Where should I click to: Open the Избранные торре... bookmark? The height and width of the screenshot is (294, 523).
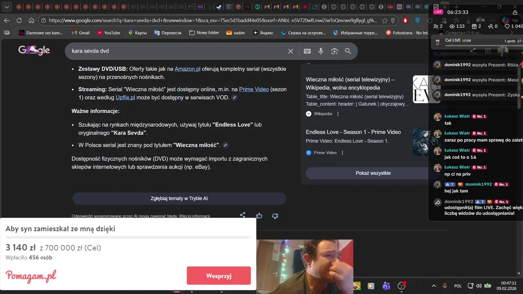point(355,33)
